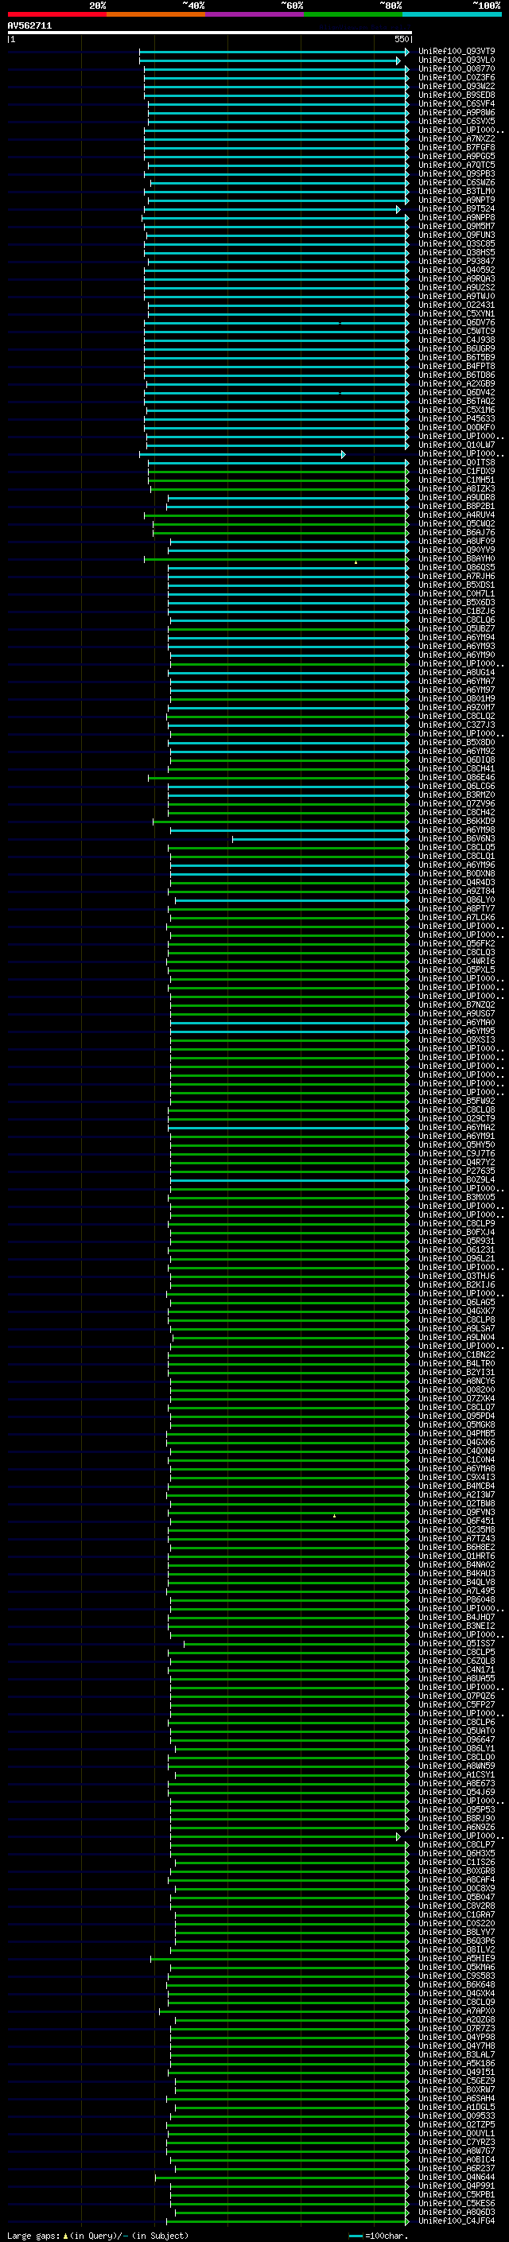
Task: Click the UniRef100_P93847 entry
Action: tap(457, 261)
